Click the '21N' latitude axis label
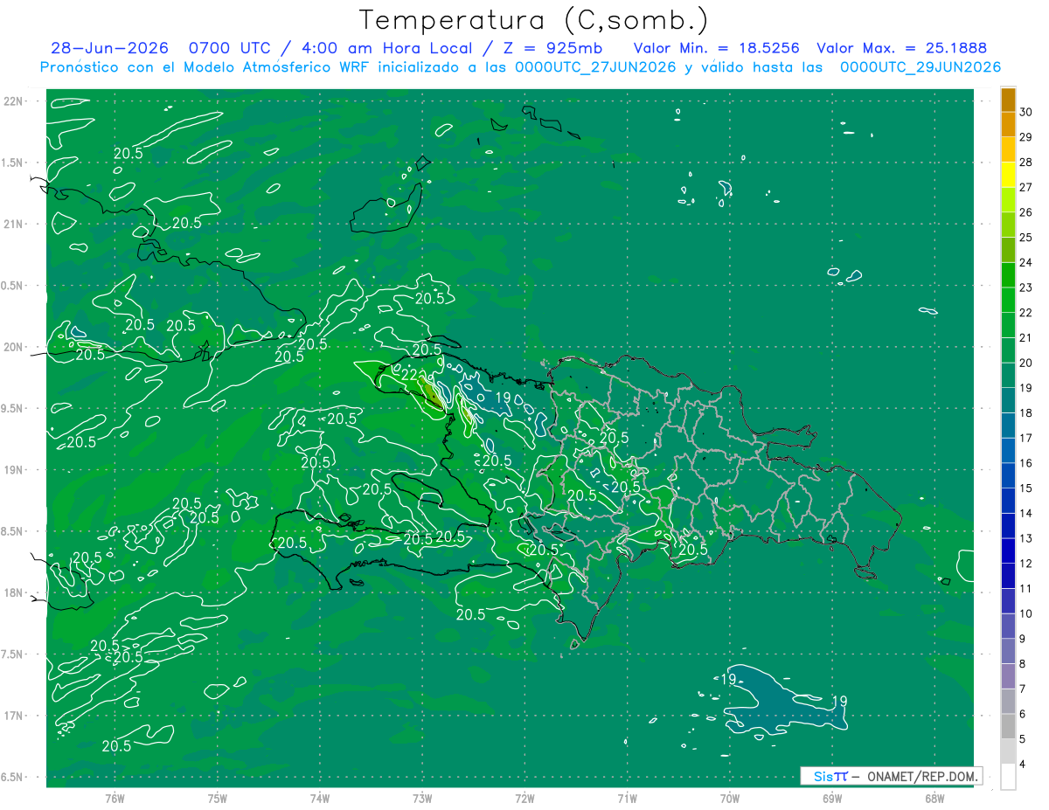The height and width of the screenshot is (810, 1049). (14, 224)
